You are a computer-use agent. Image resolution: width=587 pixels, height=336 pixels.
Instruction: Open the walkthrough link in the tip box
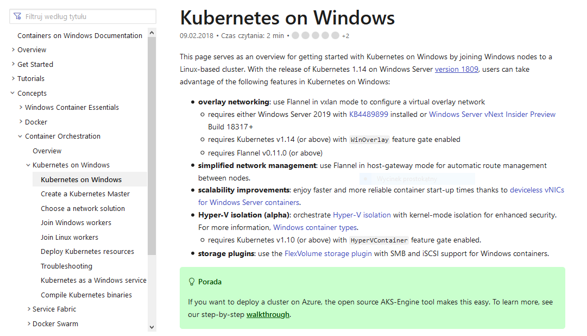click(x=268, y=314)
